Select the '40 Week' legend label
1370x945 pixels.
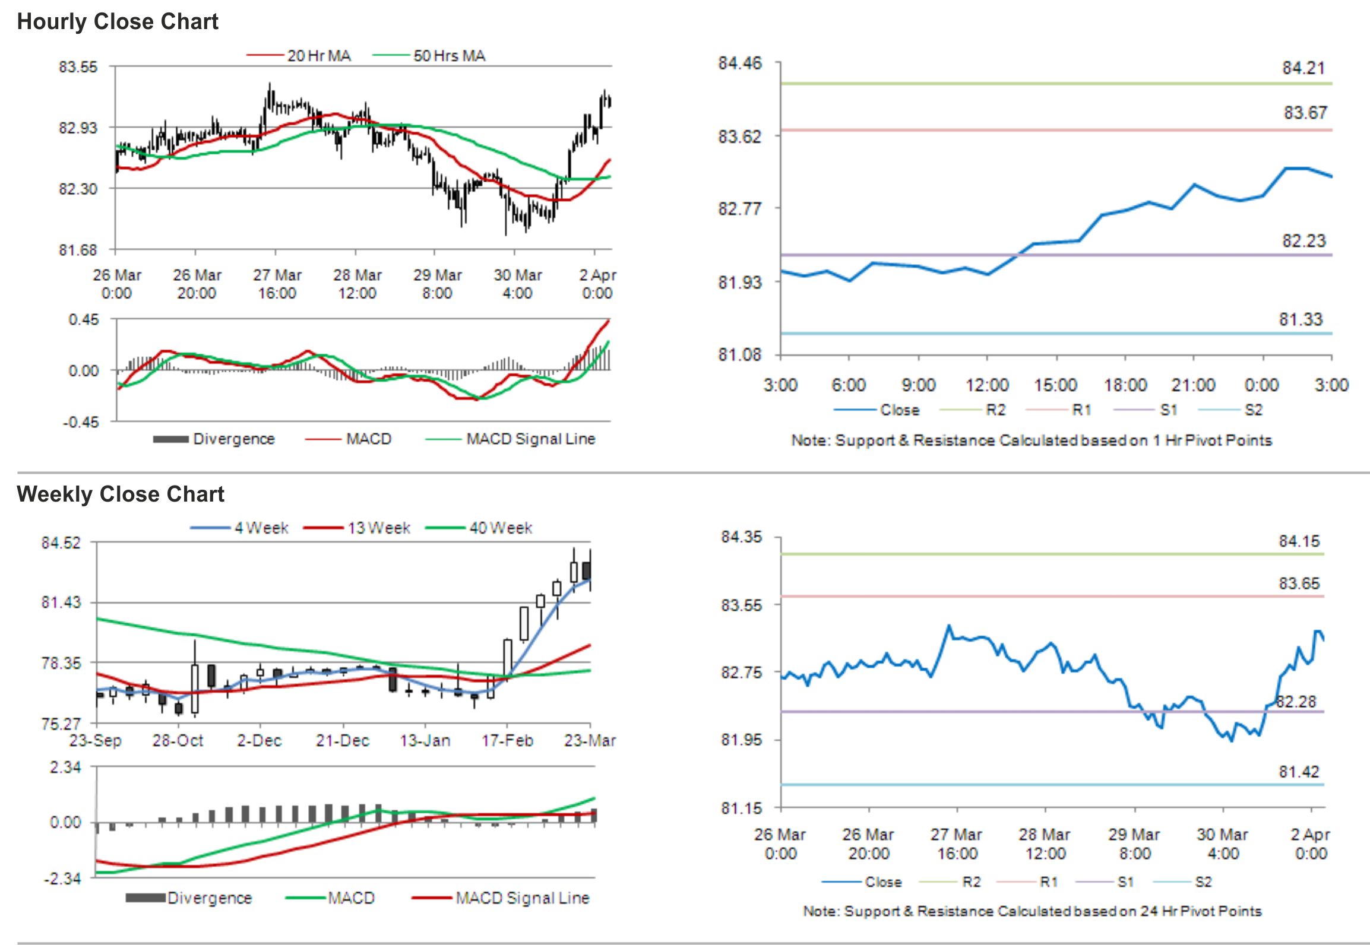coord(501,528)
